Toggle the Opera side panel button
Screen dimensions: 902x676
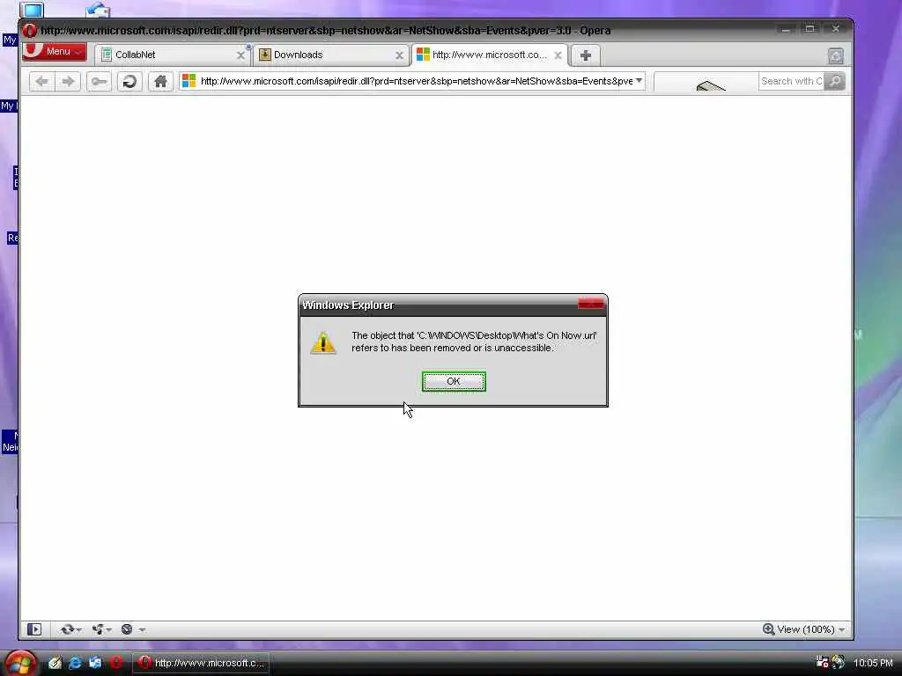(x=34, y=629)
